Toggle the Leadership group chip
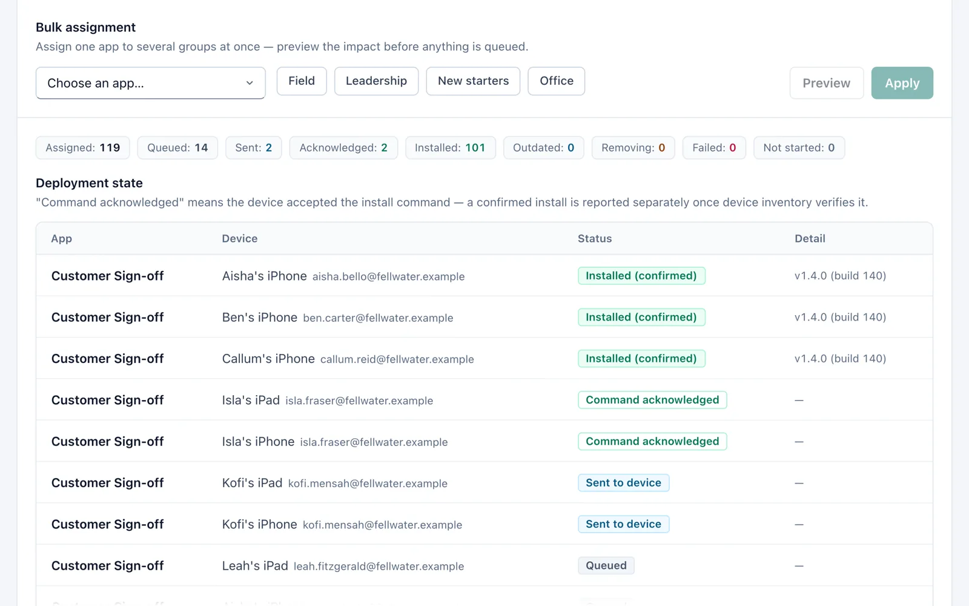969x606 pixels. point(376,81)
